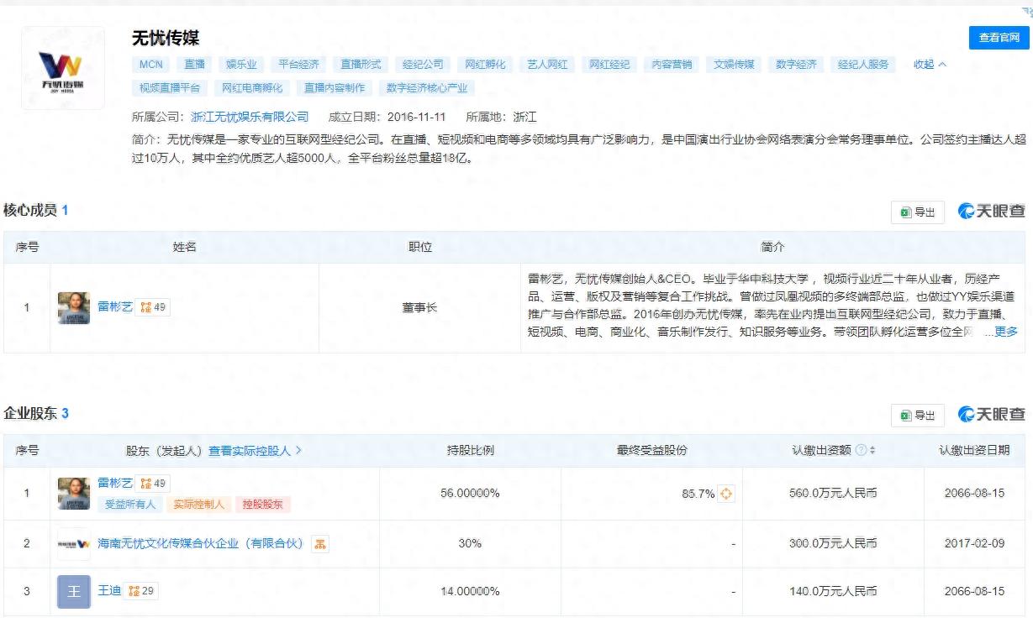Export the 企业股东 table with 导出

click(x=918, y=416)
